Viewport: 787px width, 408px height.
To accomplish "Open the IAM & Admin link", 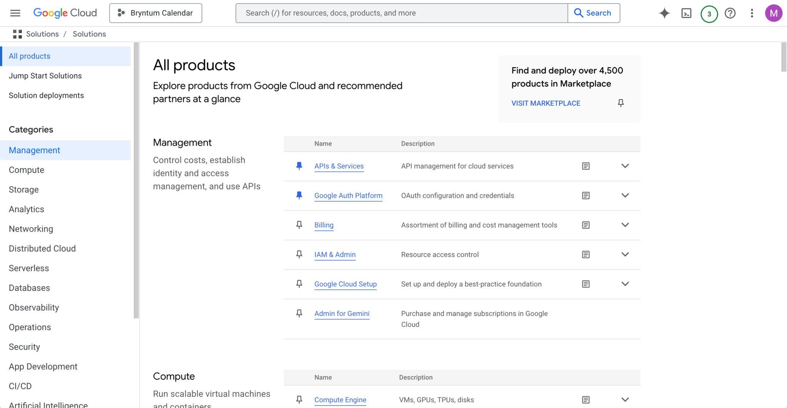I will click(335, 255).
